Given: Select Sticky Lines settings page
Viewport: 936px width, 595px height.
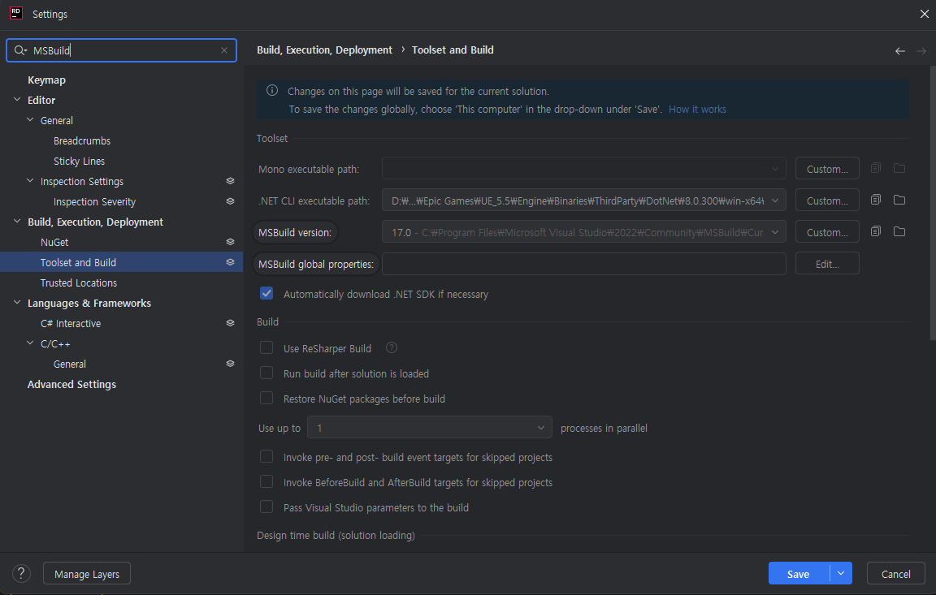Looking at the screenshot, I should [79, 161].
